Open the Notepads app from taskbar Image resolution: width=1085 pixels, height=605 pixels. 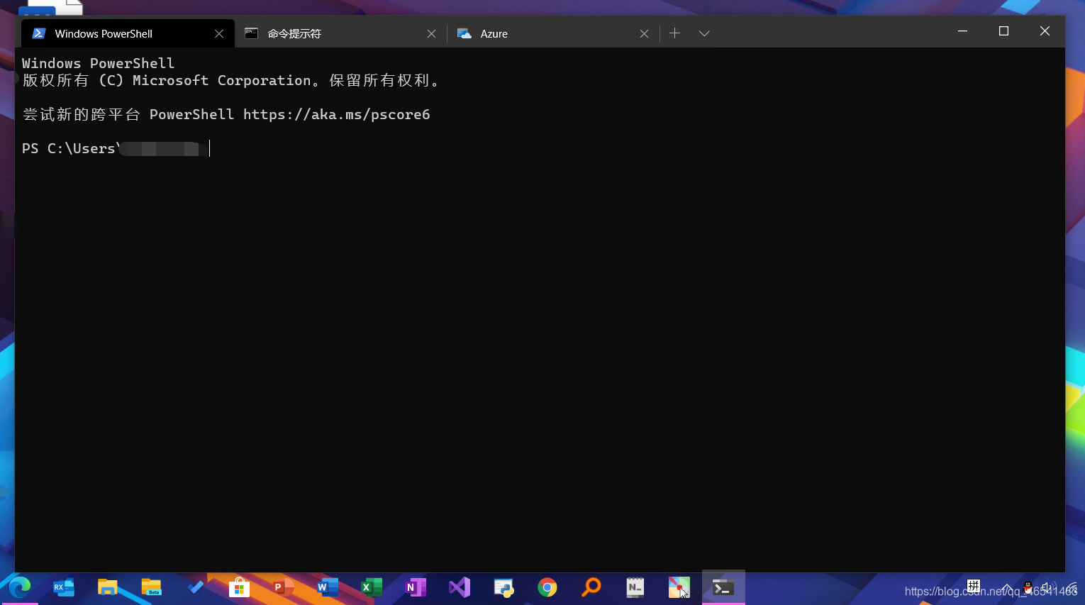pos(635,587)
